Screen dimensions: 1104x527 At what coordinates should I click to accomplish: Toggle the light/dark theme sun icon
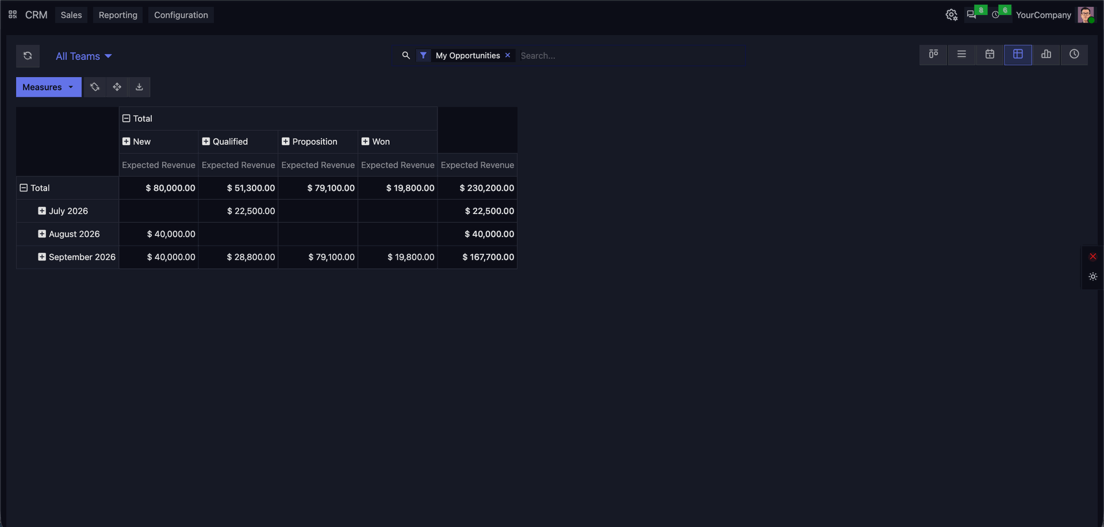point(1092,277)
